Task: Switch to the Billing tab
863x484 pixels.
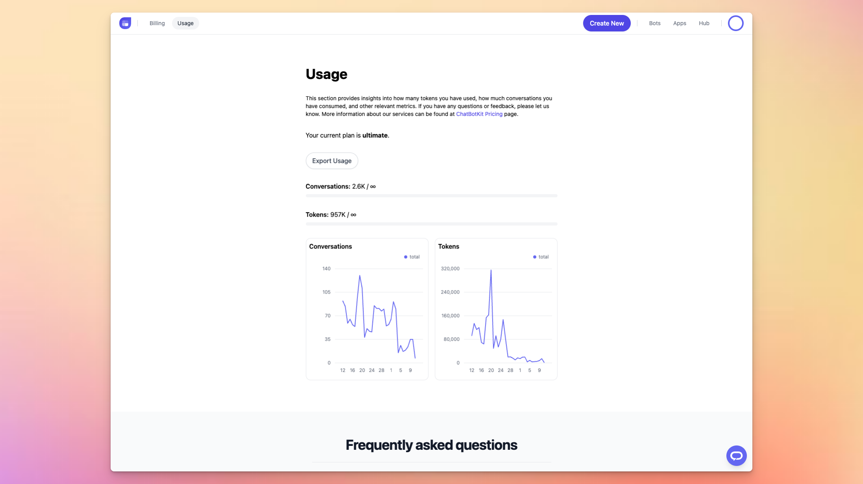Action: tap(157, 23)
